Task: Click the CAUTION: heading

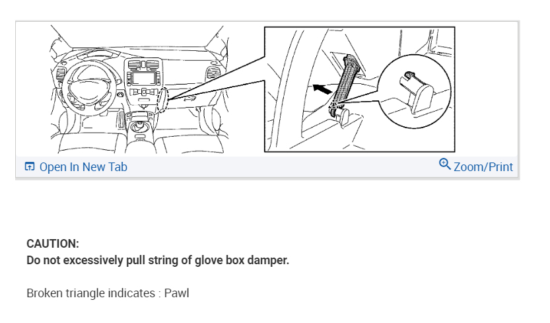Action: pos(53,244)
